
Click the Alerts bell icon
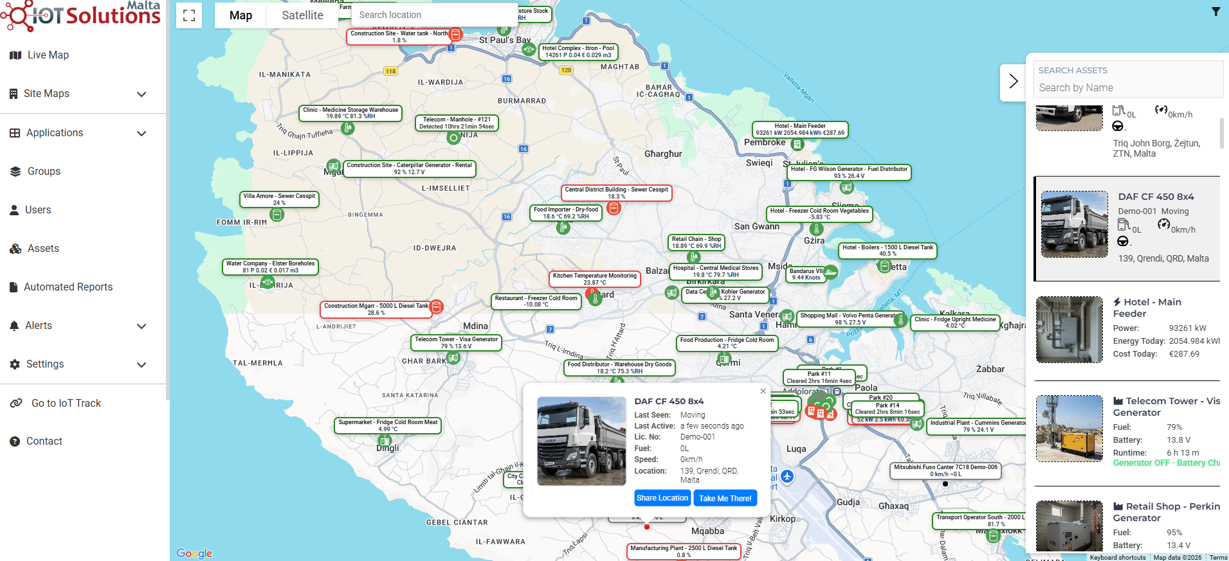(14, 326)
